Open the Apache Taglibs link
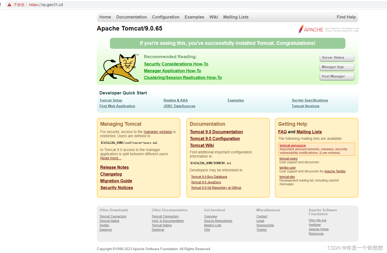The width and height of the screenshot is (387, 253). click(335, 171)
